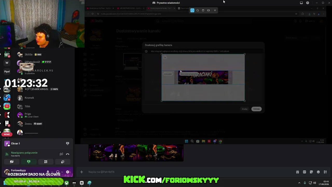Start an activity from the voice panel
332x187 pixels.
coord(46,162)
